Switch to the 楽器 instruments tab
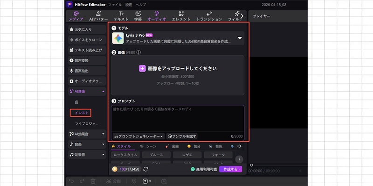 click(172, 146)
